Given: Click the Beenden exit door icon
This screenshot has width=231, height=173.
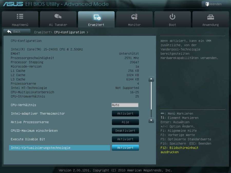Looking at the screenshot, I should (x=207, y=4).
